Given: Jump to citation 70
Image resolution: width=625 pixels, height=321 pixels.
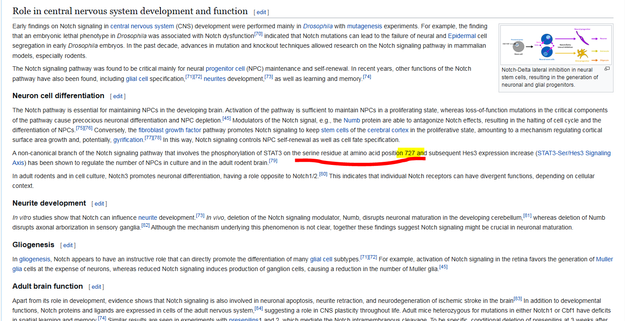Looking at the screenshot, I should tap(259, 34).
